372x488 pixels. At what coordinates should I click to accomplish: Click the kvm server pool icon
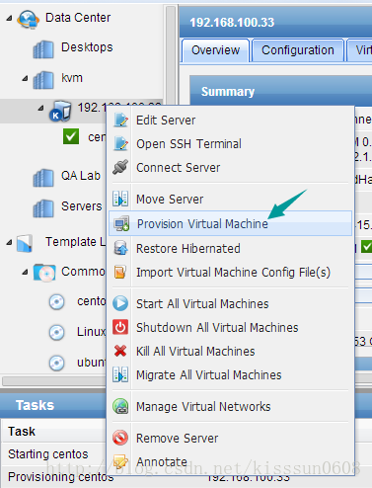(43, 80)
